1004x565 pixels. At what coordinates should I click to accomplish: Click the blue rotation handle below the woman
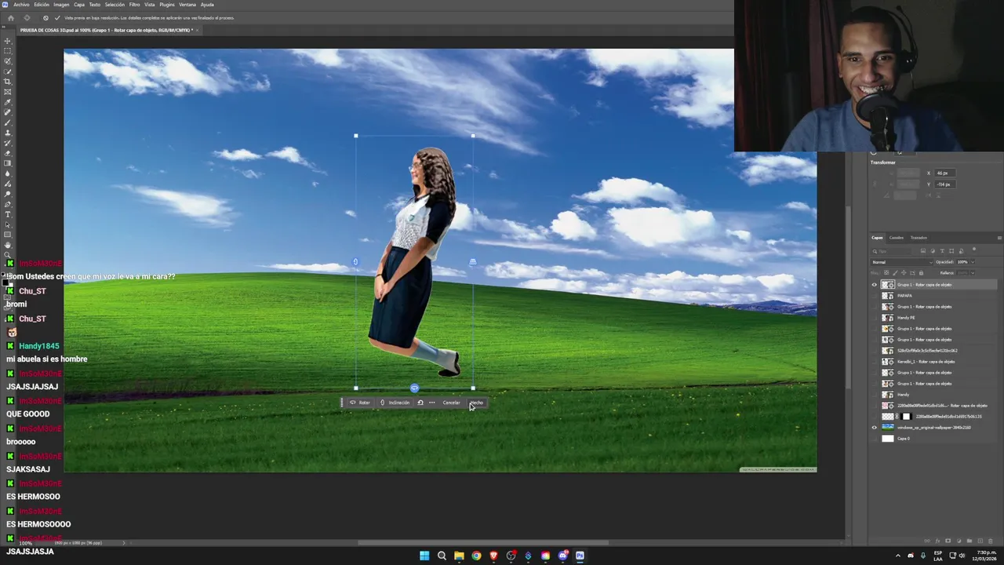(414, 388)
